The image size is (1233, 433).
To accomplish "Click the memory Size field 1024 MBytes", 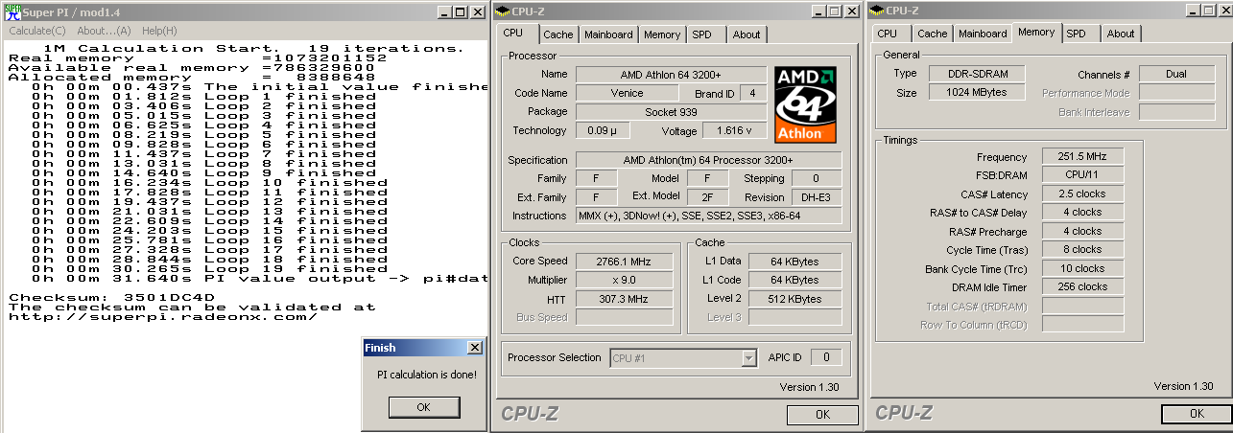I will pyautogui.click(x=976, y=93).
